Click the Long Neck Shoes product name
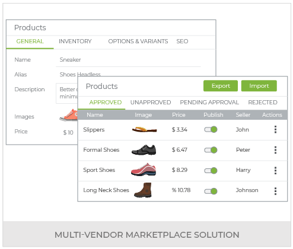 click(106, 190)
